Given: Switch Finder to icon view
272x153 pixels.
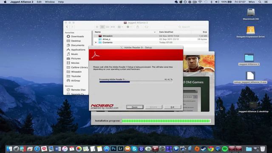Looking at the screenshot, I should pyautogui.click(x=97, y=27).
